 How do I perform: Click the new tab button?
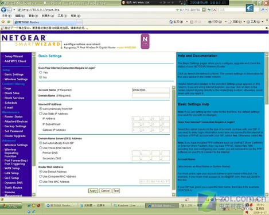[x=79, y=22]
